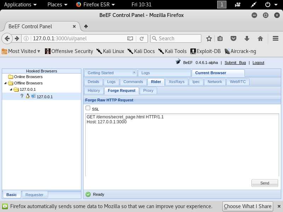Open the system power menu
Viewport: 283px width, 212px height.
[x=271, y=5]
